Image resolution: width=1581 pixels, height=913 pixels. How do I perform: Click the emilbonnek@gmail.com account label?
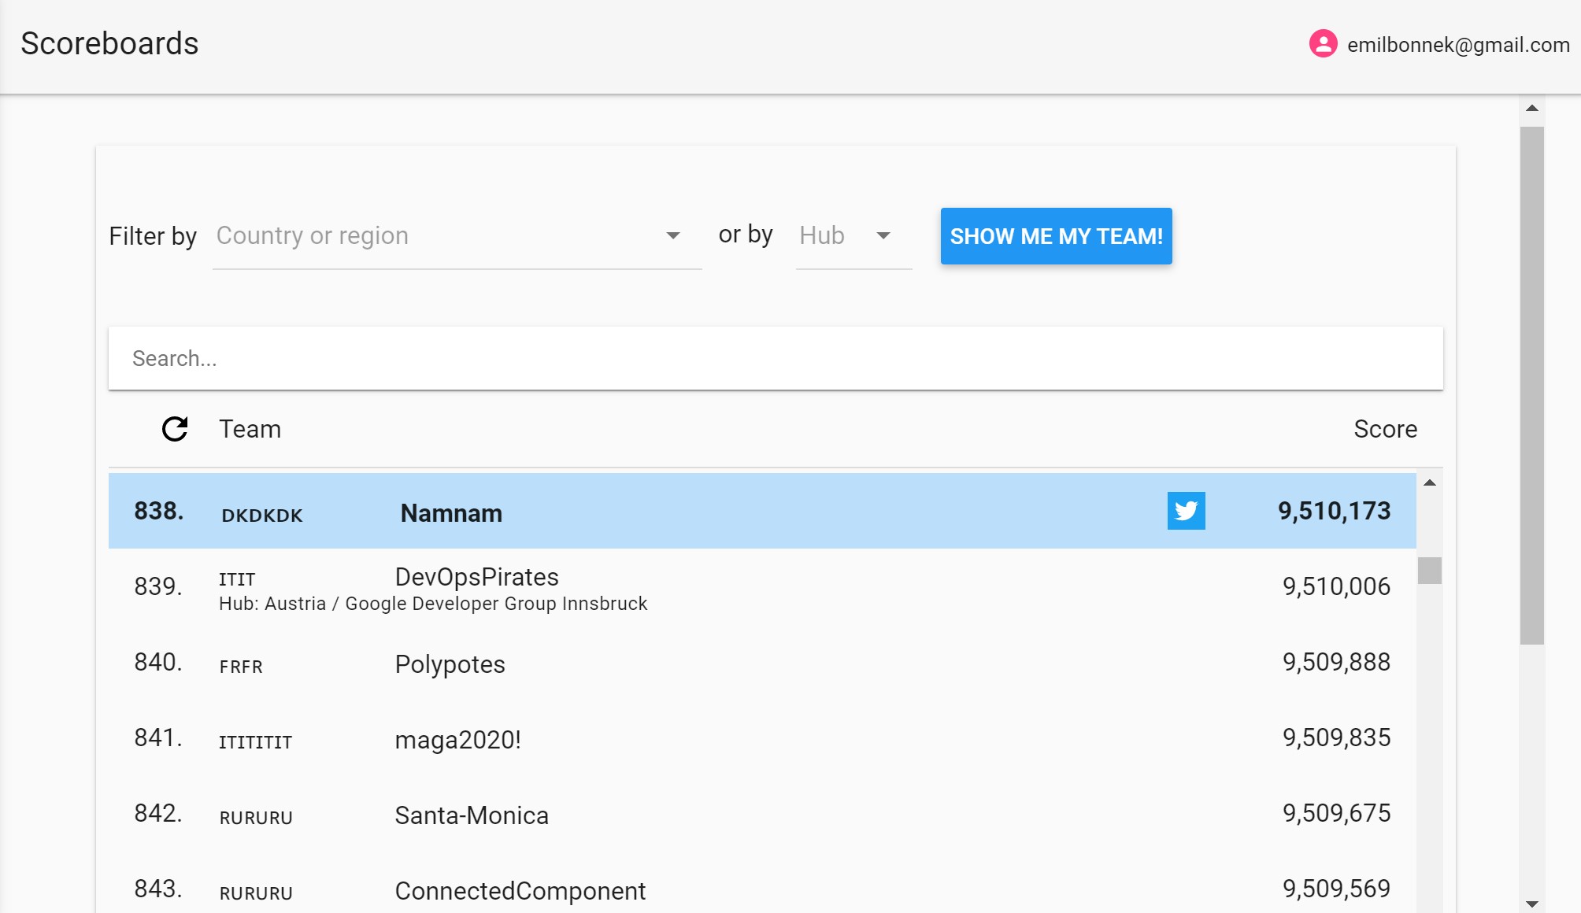(1458, 45)
